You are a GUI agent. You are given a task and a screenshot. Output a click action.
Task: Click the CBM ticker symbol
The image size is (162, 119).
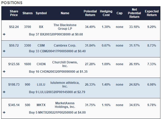[x=41, y=46]
